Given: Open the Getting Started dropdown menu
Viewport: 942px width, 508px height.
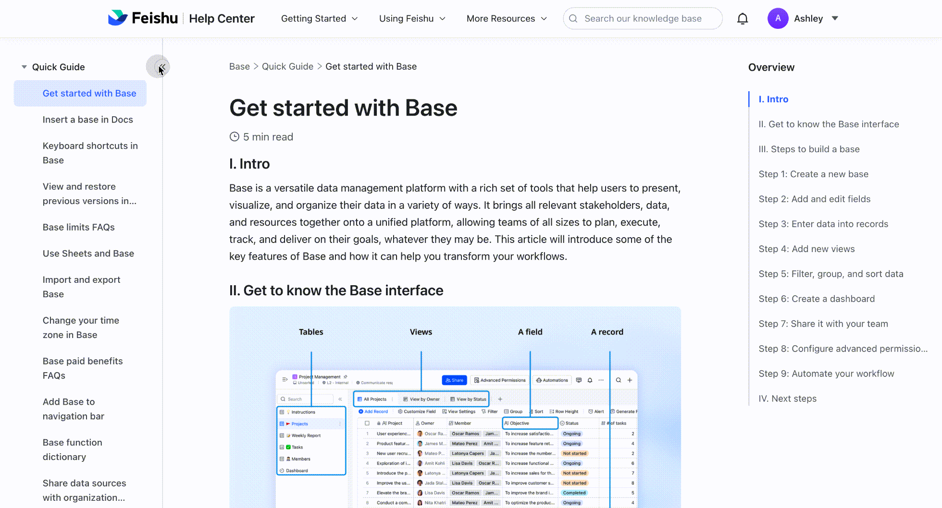Looking at the screenshot, I should [320, 19].
